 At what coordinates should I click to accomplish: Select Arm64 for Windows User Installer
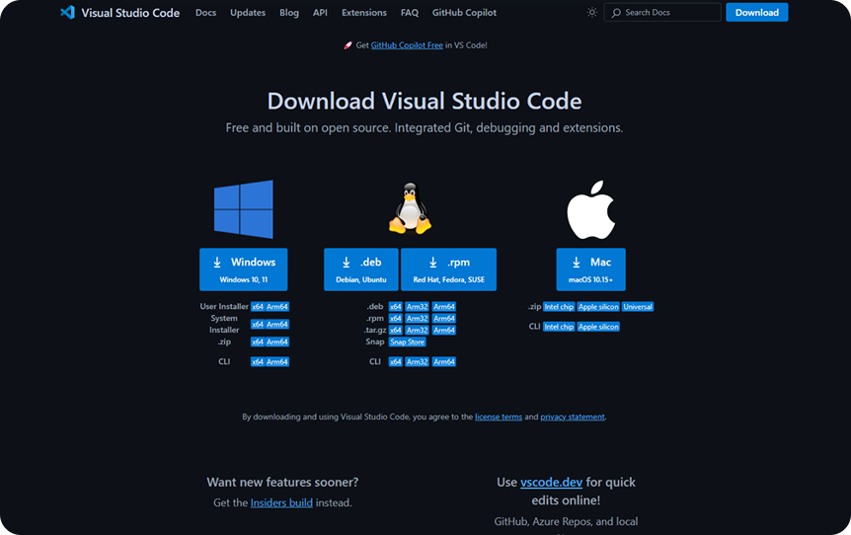point(277,307)
